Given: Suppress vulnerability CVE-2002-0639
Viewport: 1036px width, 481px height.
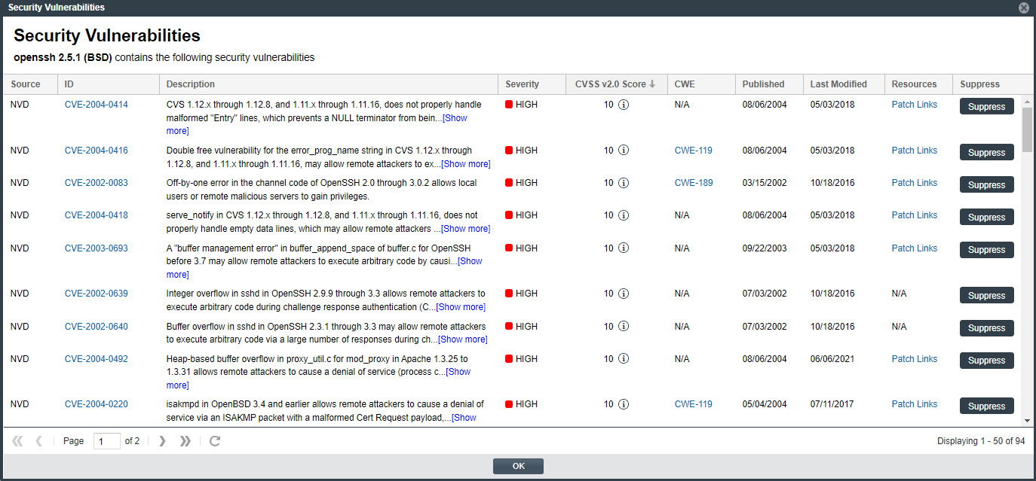Looking at the screenshot, I should (987, 296).
